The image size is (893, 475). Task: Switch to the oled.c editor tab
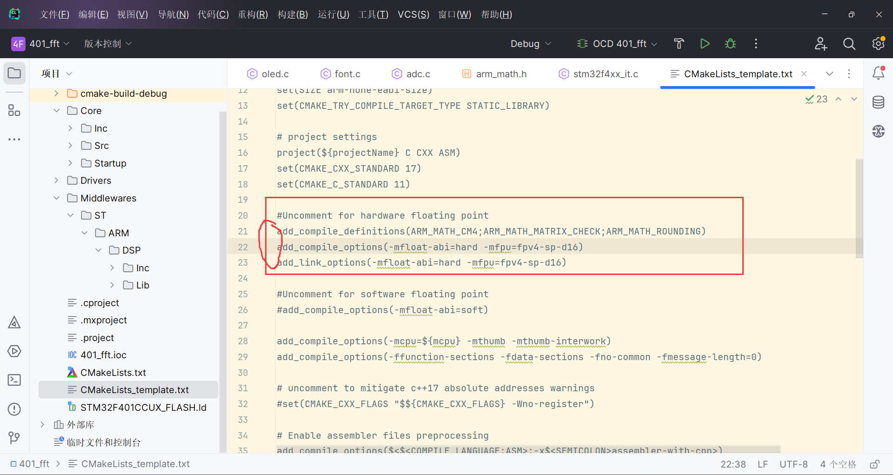[274, 74]
